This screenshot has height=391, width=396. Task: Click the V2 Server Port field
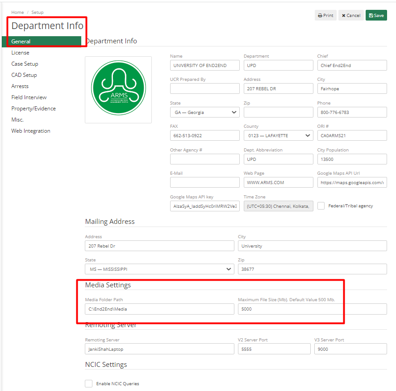[x=274, y=349]
